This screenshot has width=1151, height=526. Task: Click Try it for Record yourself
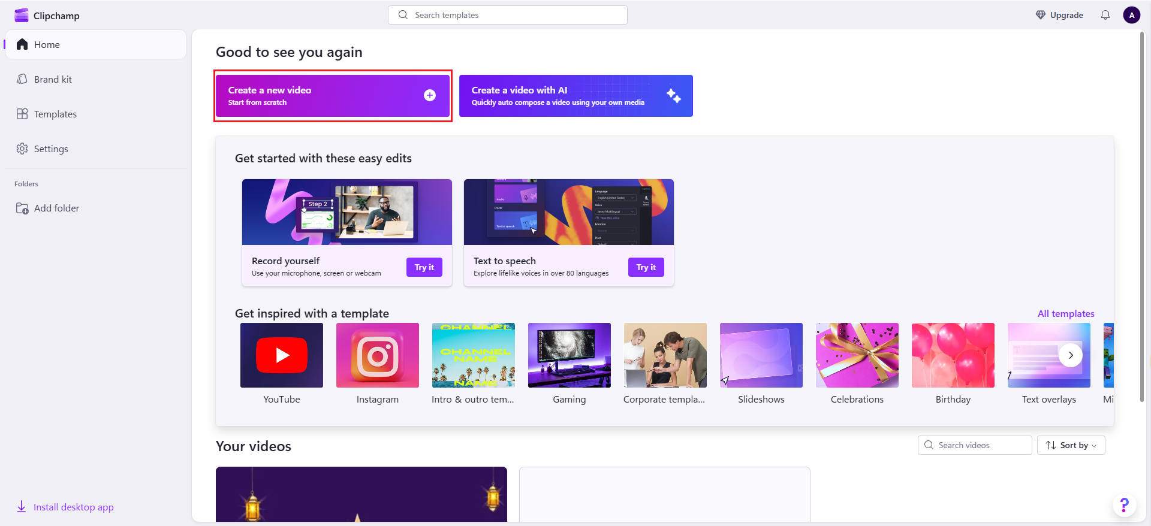tap(424, 267)
